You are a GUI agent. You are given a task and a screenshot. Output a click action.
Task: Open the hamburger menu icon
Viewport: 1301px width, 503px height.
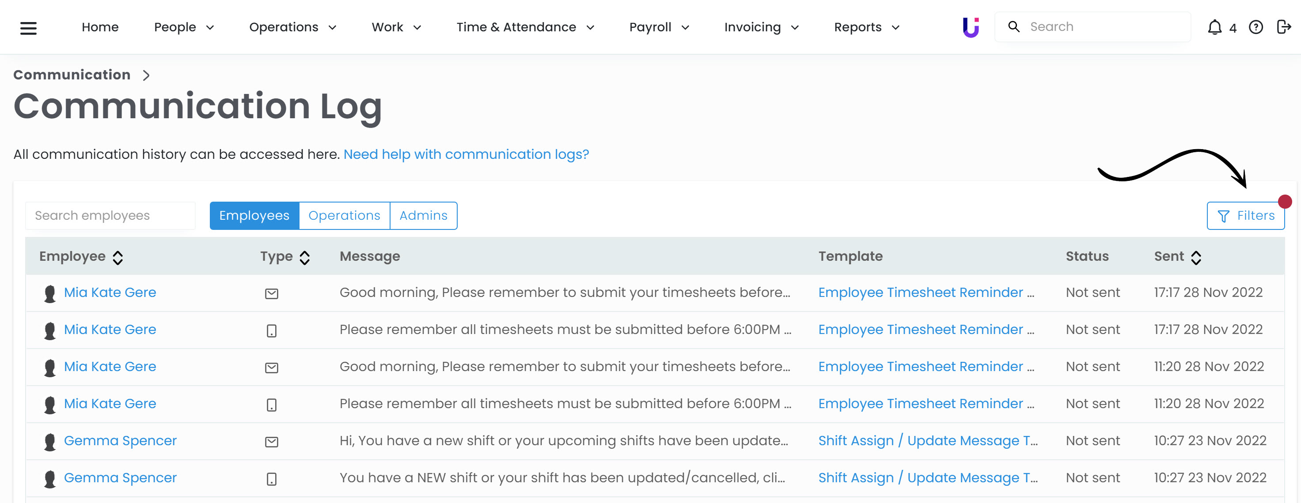click(x=28, y=28)
